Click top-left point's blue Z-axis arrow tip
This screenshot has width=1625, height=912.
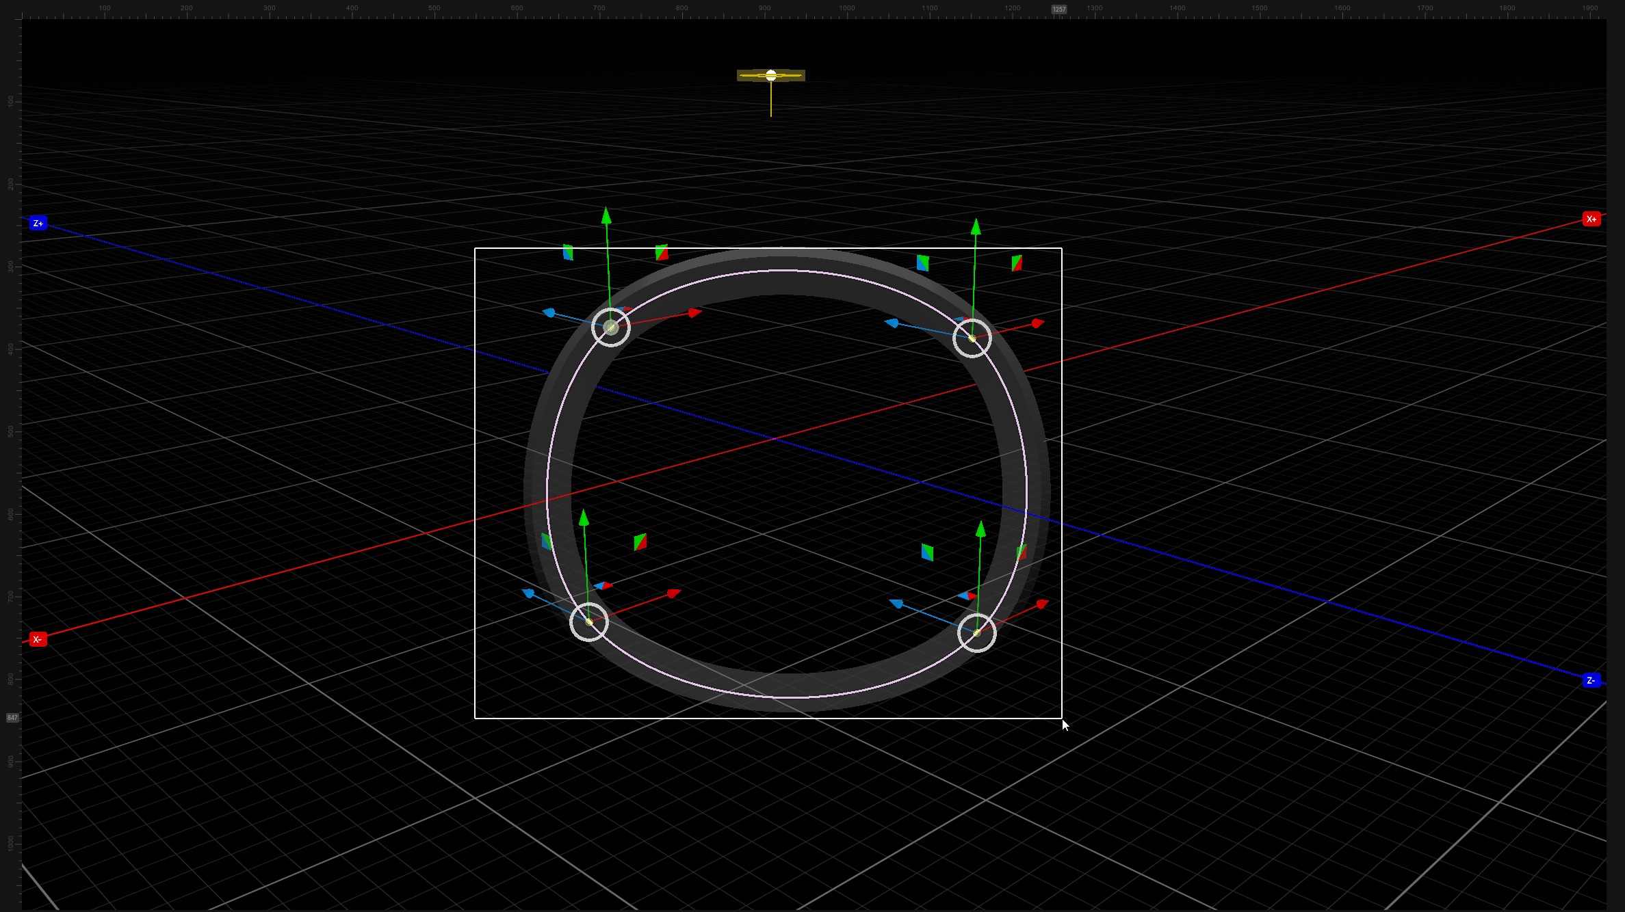coord(549,313)
